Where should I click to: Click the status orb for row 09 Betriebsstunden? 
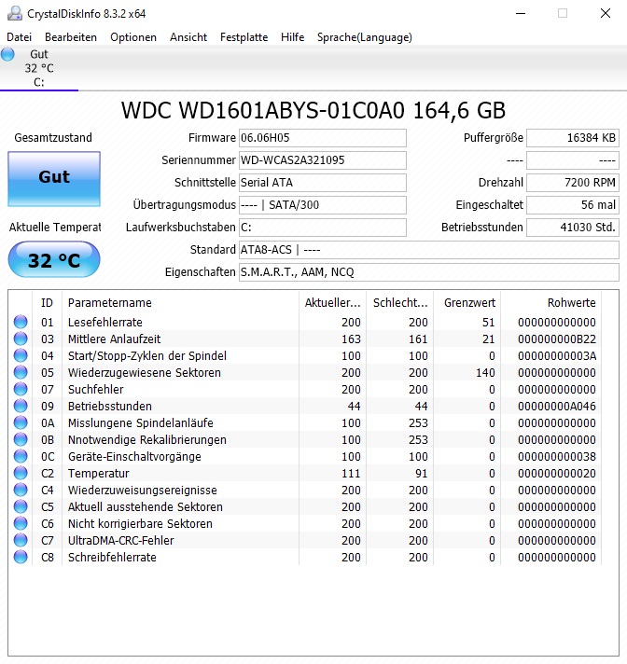pos(21,406)
